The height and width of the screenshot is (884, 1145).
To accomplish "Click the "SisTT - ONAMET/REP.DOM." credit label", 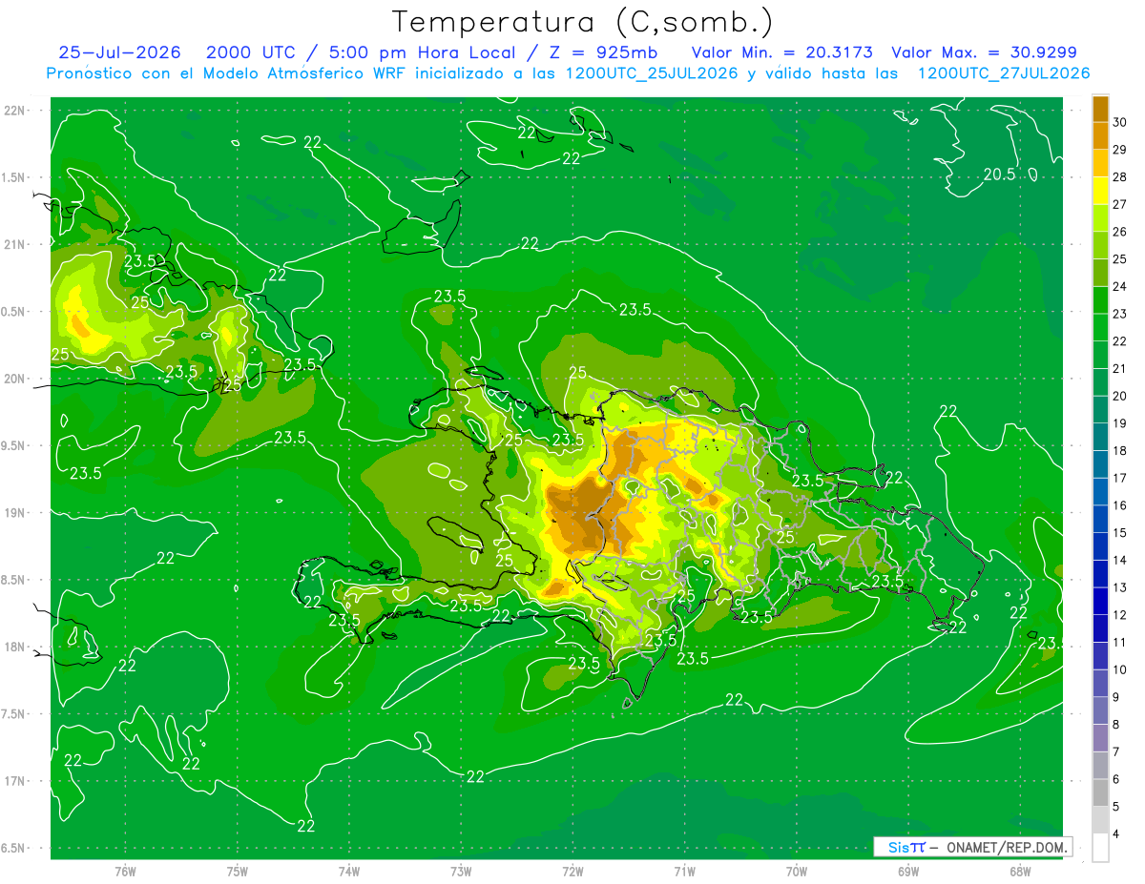I will coord(972,847).
